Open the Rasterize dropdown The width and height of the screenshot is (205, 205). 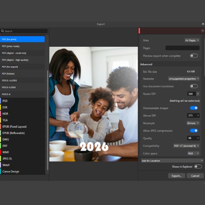point(184,79)
